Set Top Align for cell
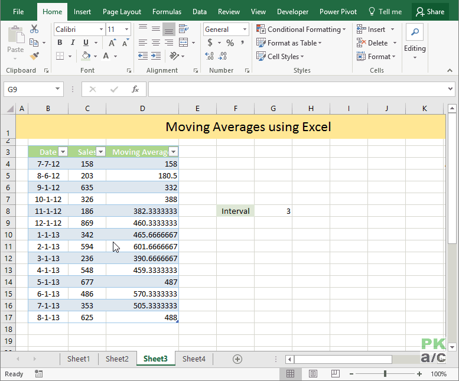459x381 pixels. 143,29
